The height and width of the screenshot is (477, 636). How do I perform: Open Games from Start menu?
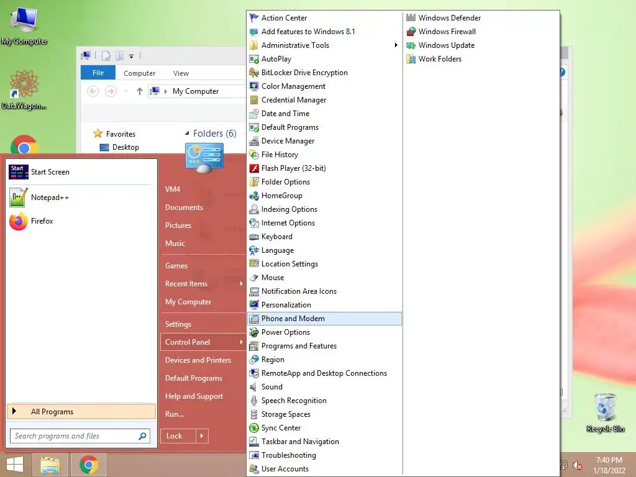tap(176, 266)
